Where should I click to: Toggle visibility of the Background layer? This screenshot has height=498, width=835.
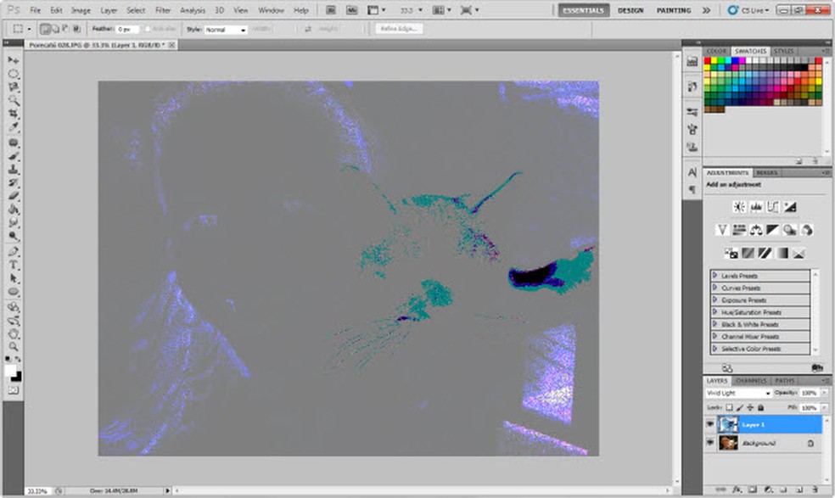tap(710, 443)
